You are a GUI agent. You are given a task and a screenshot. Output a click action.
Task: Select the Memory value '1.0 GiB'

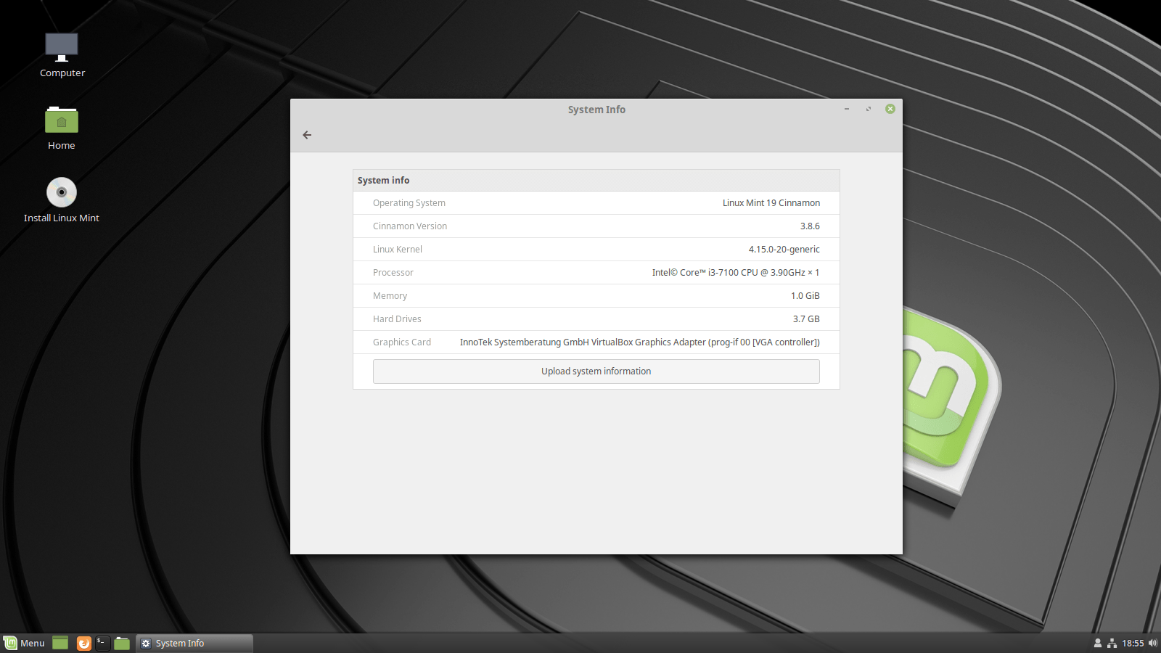pyautogui.click(x=805, y=296)
